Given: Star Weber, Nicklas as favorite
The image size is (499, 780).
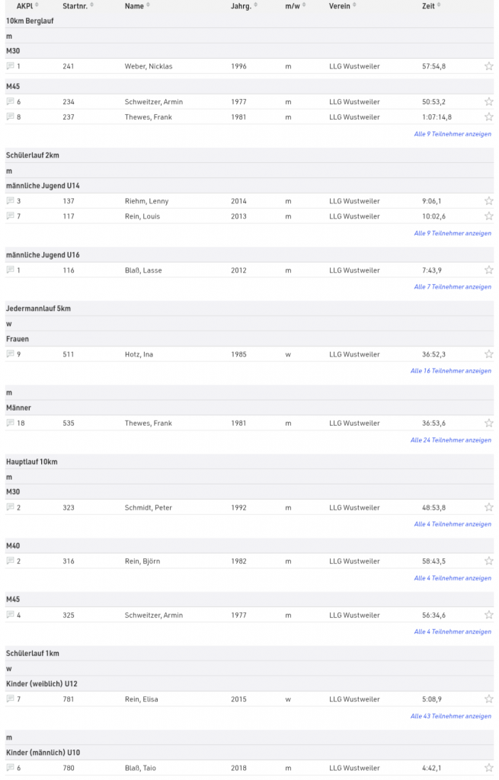Looking at the screenshot, I should 488,66.
